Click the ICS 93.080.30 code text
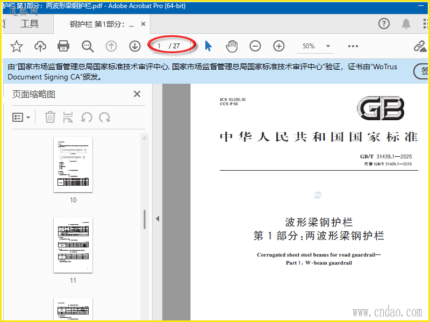The image size is (430, 322). [233, 99]
